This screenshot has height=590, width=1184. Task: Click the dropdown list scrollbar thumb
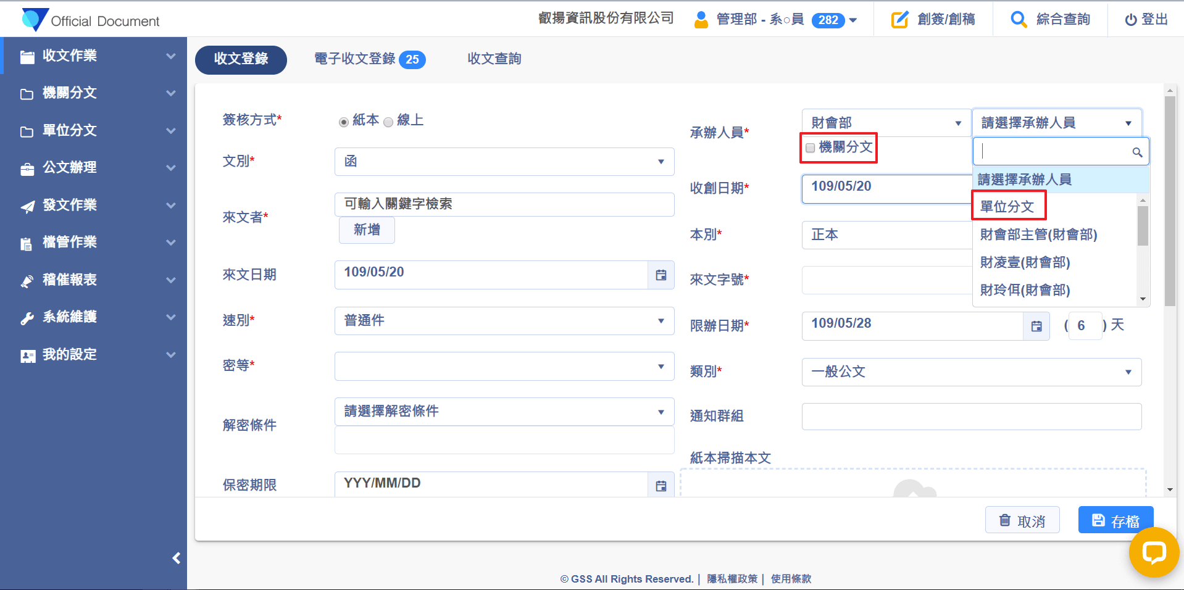1143,226
